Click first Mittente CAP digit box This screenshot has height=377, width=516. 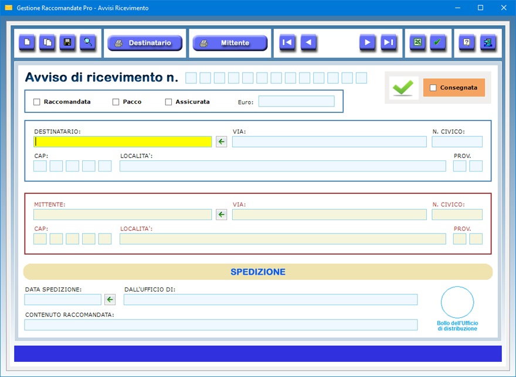40,239
